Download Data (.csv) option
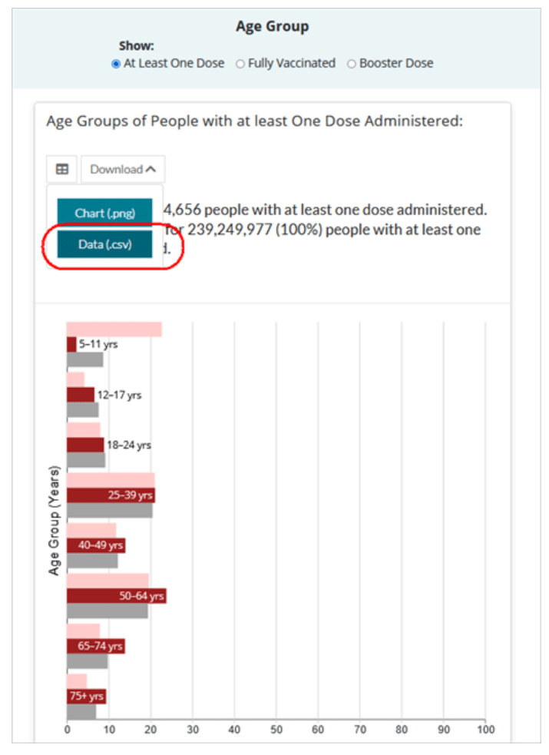Viewport: 549px width, 755px height. coord(105,244)
